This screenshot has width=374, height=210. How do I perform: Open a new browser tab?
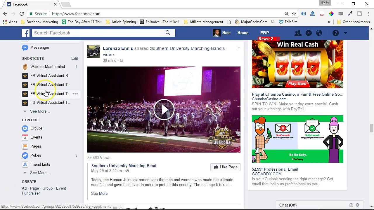66,4
